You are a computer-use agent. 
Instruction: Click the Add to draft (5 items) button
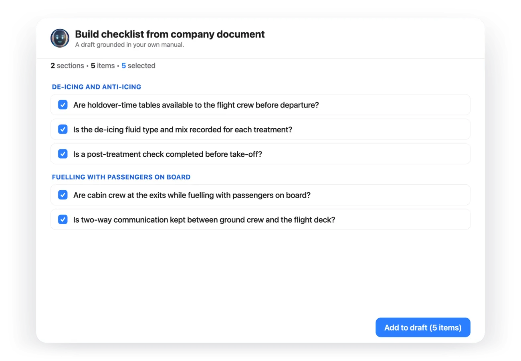coord(423,327)
